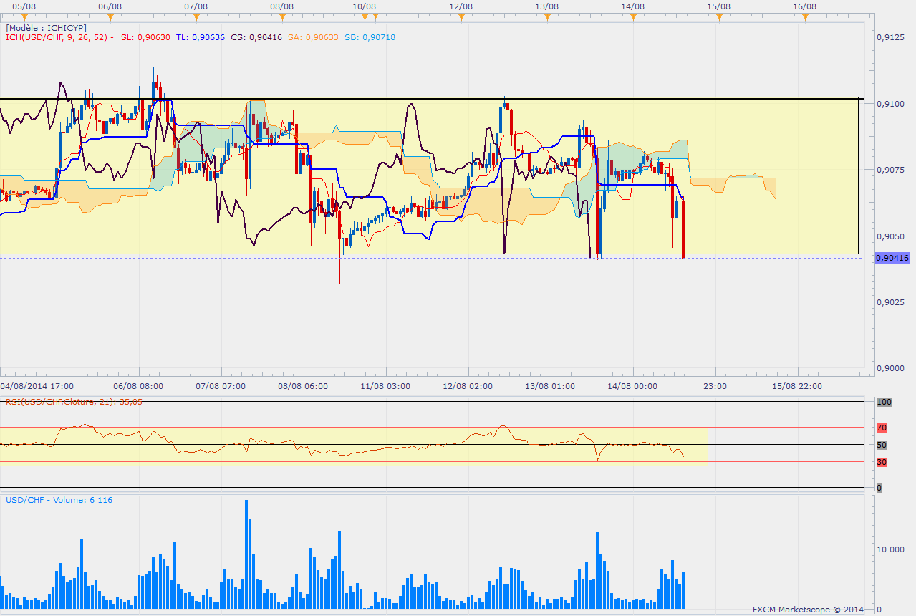Click the RSI 70 level label
The height and width of the screenshot is (616, 916).
click(882, 428)
